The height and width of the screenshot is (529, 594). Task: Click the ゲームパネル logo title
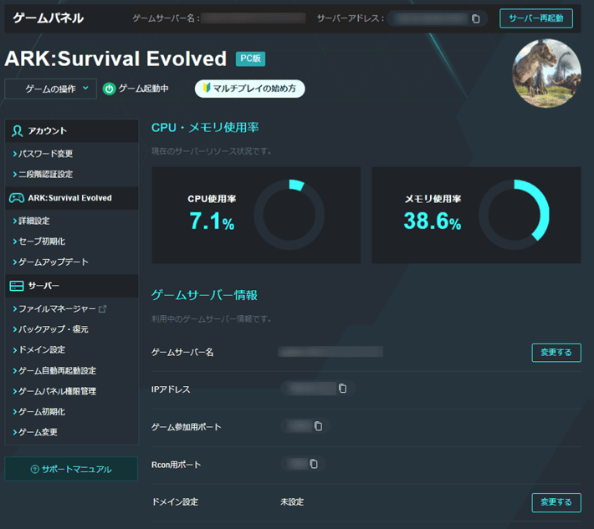coord(49,18)
